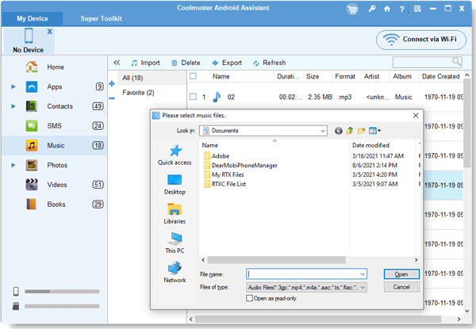Click the dialog horizontal scrollbar
Image resolution: width=476 pixels, height=329 pixels.
276,260
